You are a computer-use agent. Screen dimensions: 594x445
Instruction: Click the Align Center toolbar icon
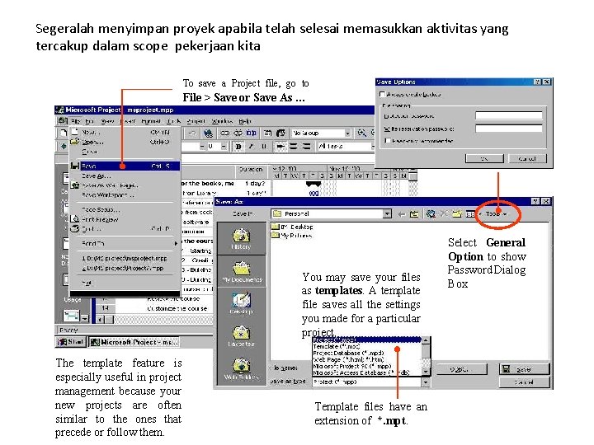293,147
